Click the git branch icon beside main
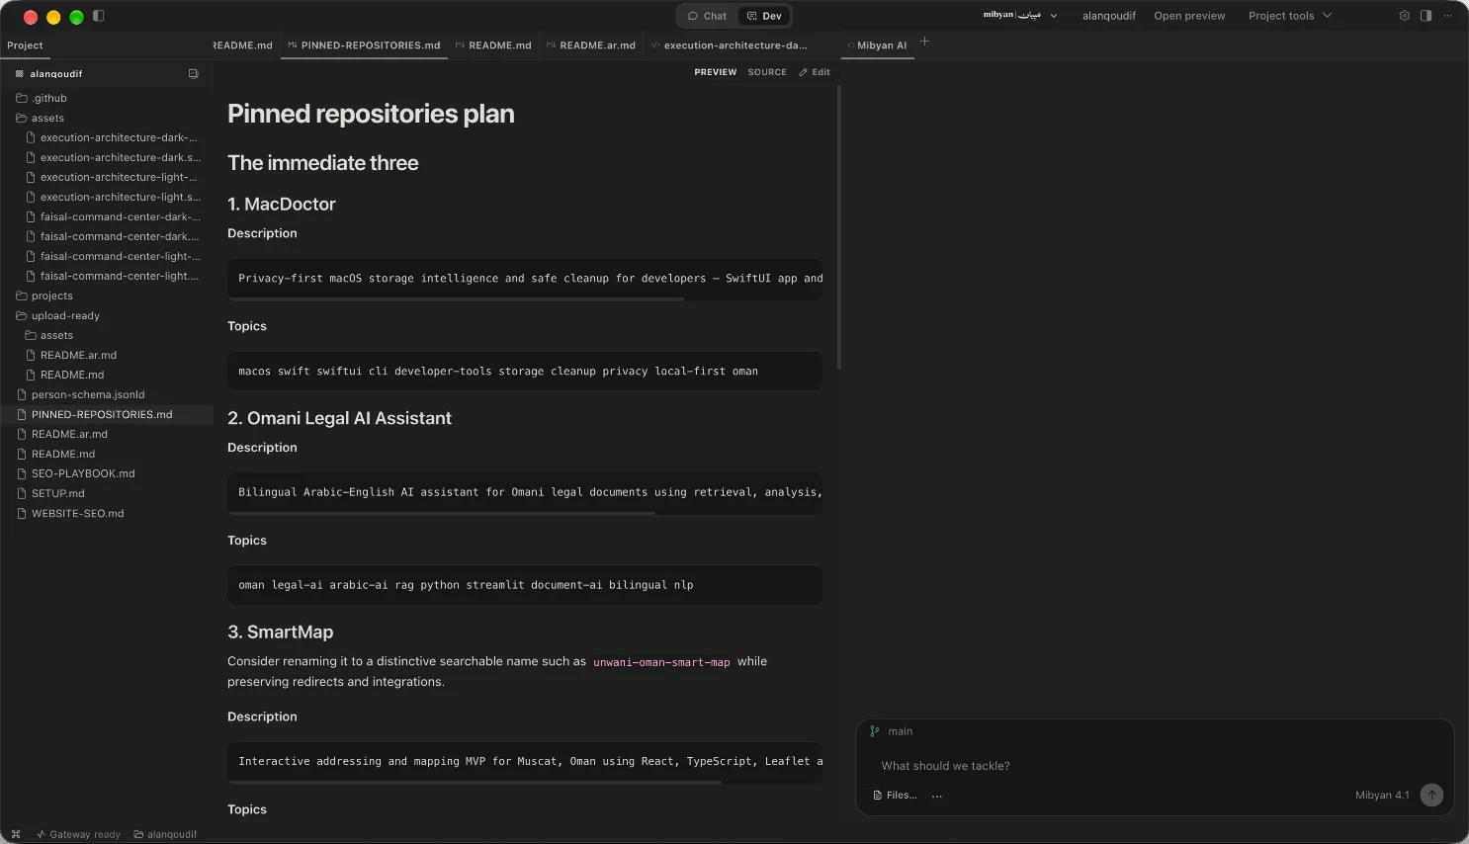This screenshot has width=1469, height=844. pos(875,731)
